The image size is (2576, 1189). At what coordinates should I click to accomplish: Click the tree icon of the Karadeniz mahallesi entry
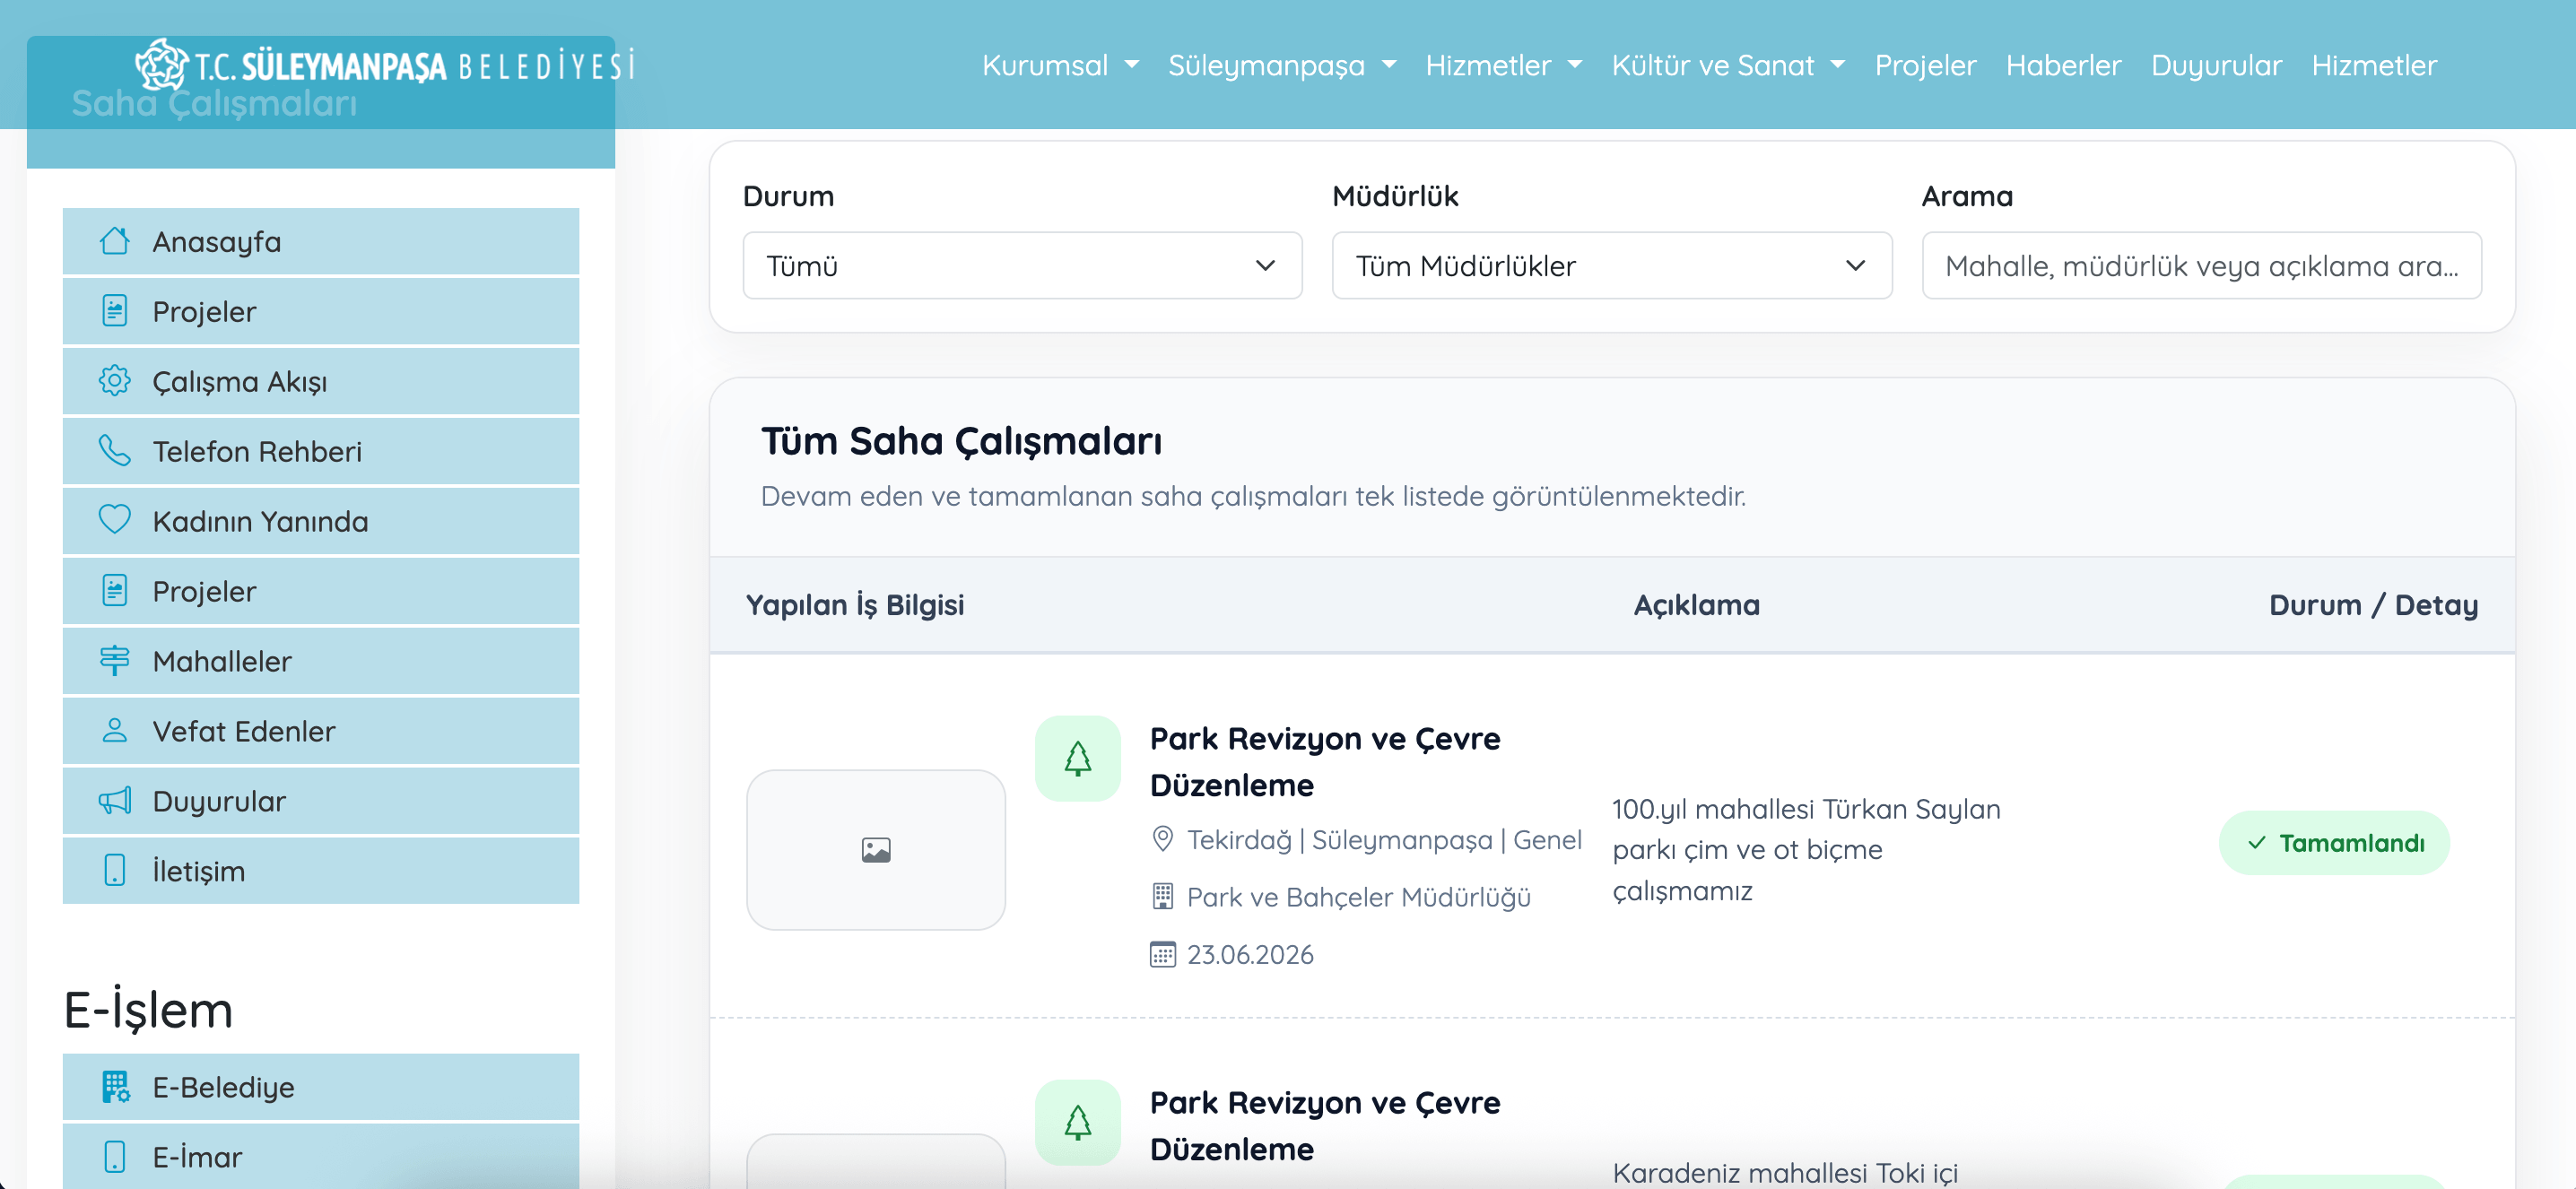(x=1078, y=1123)
